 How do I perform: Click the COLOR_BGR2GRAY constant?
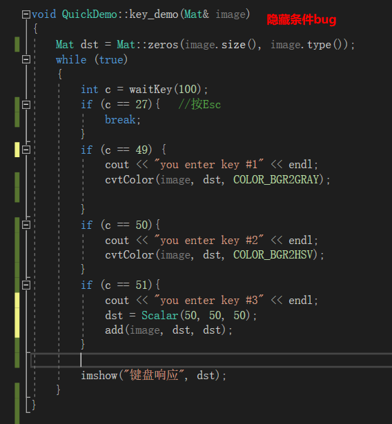(x=275, y=180)
